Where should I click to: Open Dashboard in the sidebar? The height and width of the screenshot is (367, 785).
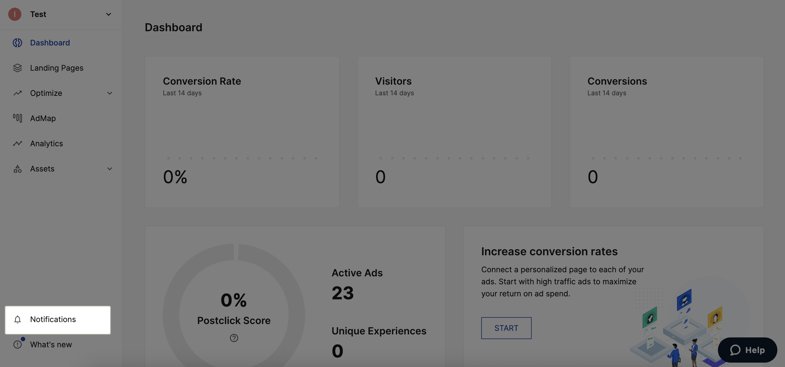pos(50,43)
